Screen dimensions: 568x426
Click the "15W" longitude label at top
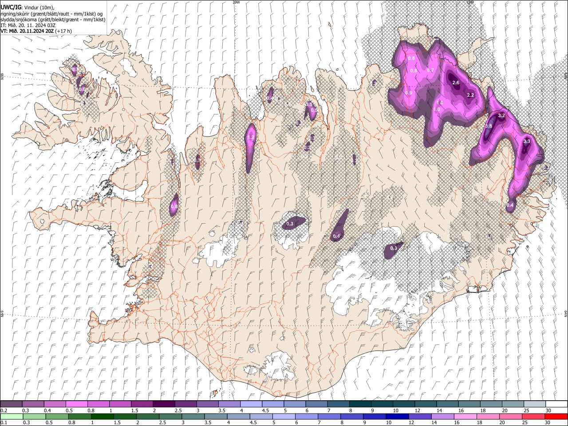470,2
